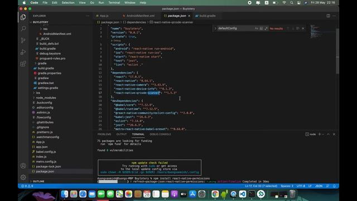Viewport: 357px width, 201px height.
Task: Click the feedback icon in status bar
Action: click(327, 186)
